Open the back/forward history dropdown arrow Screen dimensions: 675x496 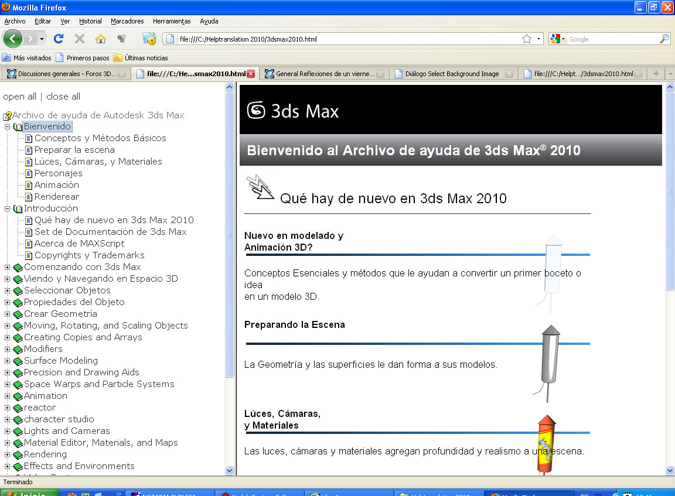[x=42, y=39]
